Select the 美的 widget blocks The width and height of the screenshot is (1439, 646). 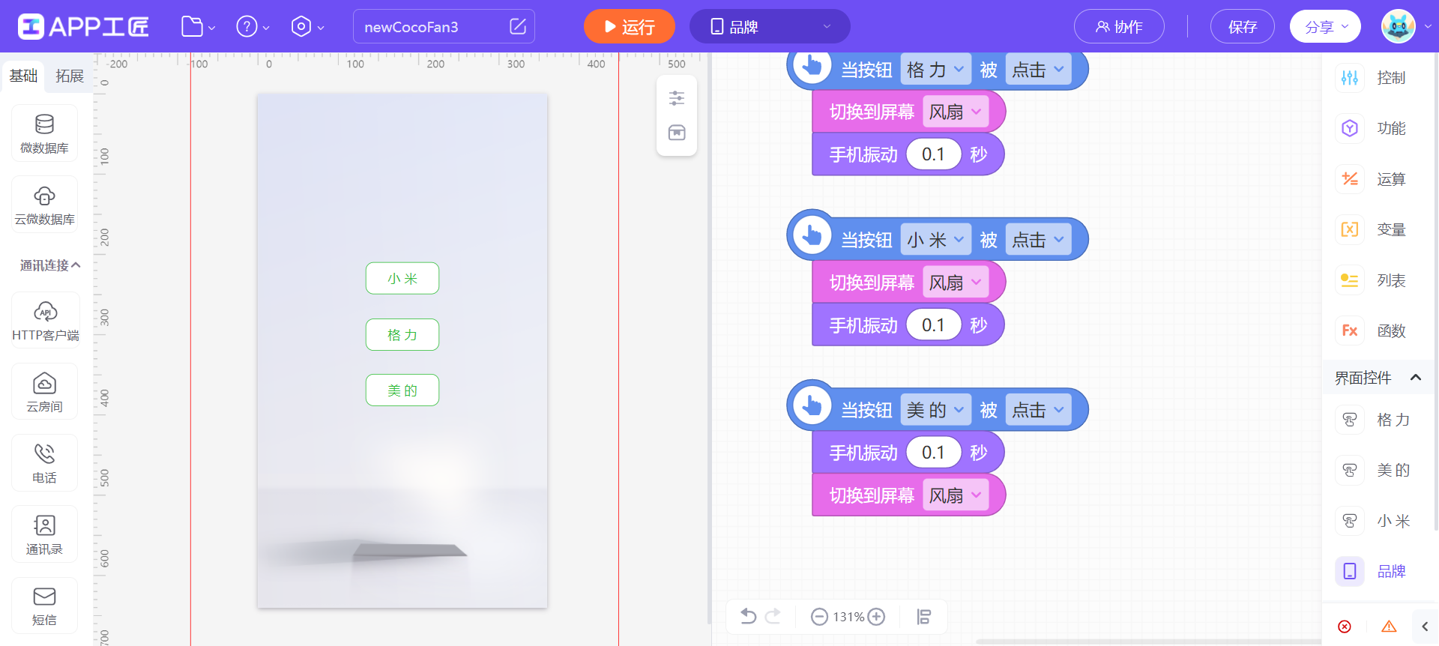pos(1373,470)
